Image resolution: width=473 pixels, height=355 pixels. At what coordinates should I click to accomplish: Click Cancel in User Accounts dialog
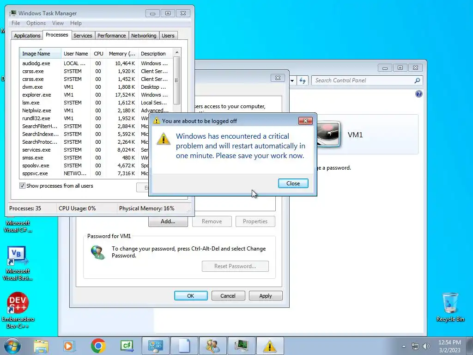pyautogui.click(x=228, y=296)
